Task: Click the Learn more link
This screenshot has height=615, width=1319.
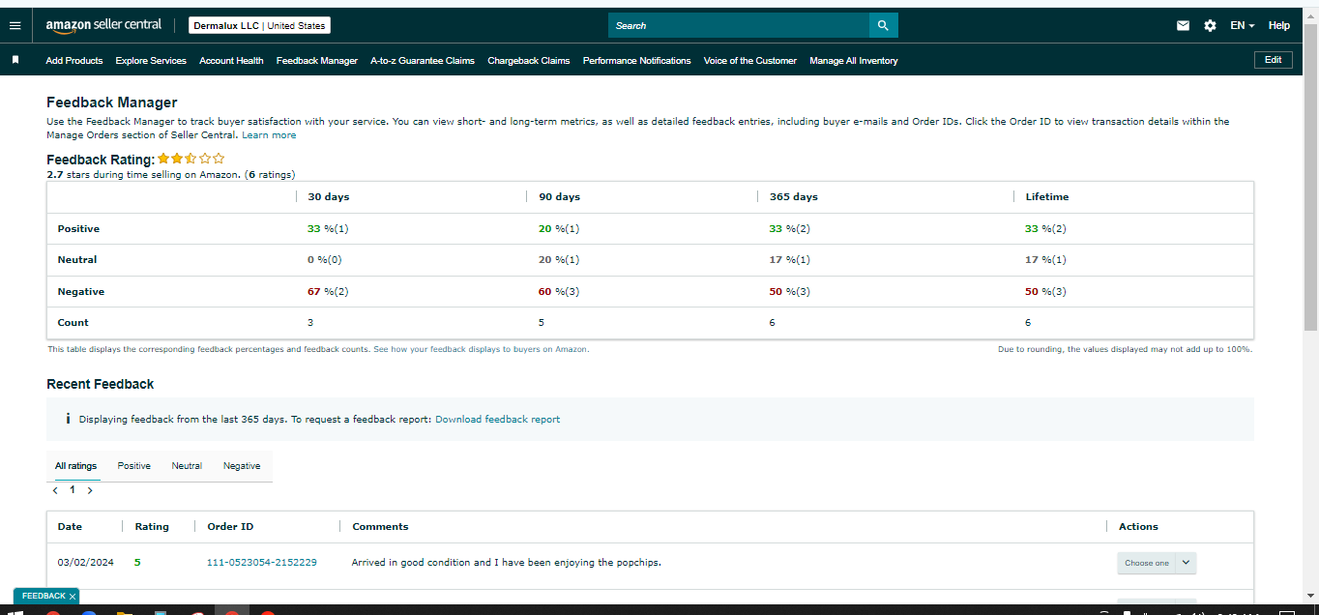Action: coord(269,135)
